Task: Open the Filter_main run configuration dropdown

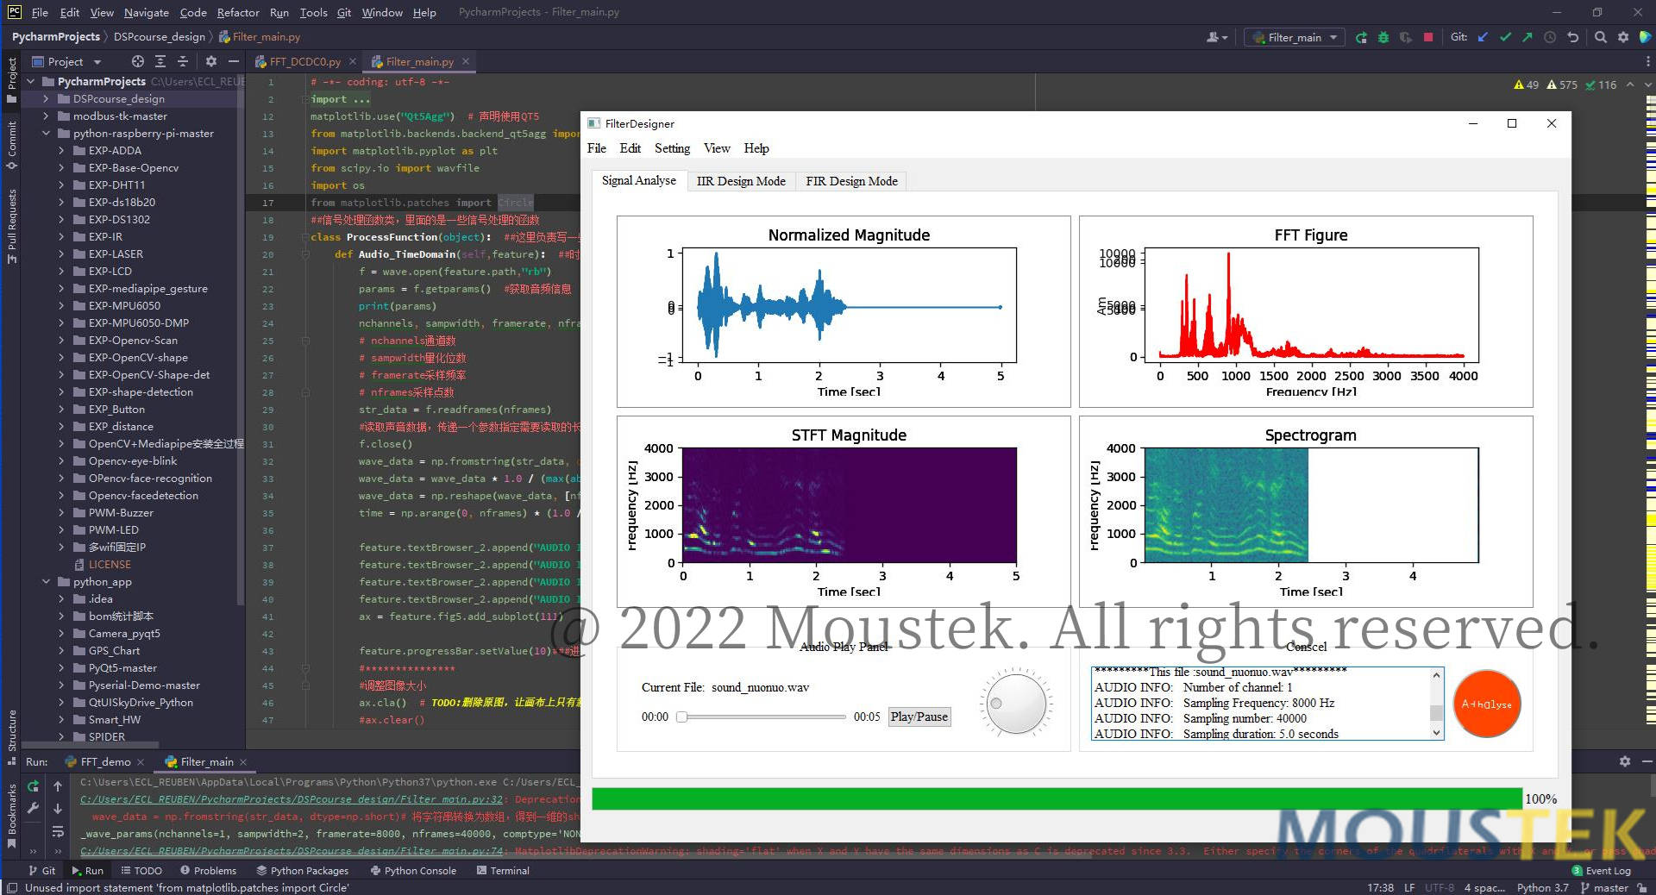Action: [1295, 37]
